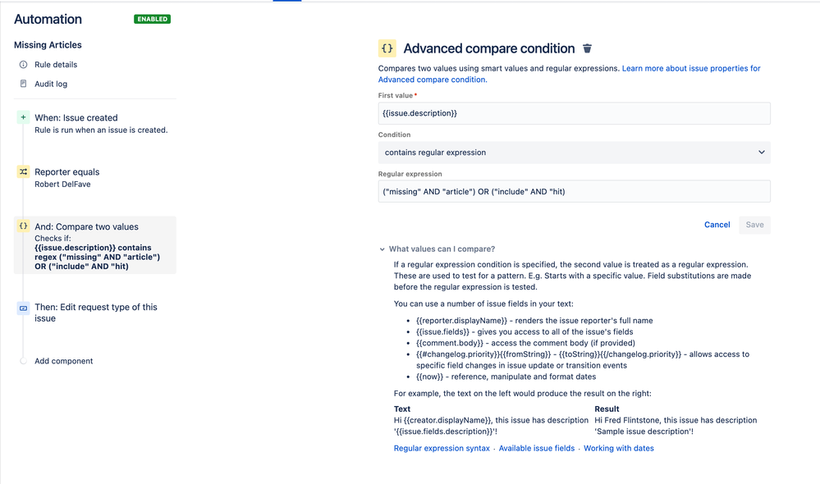
Task: Cancel editing the condition
Action: (x=717, y=225)
